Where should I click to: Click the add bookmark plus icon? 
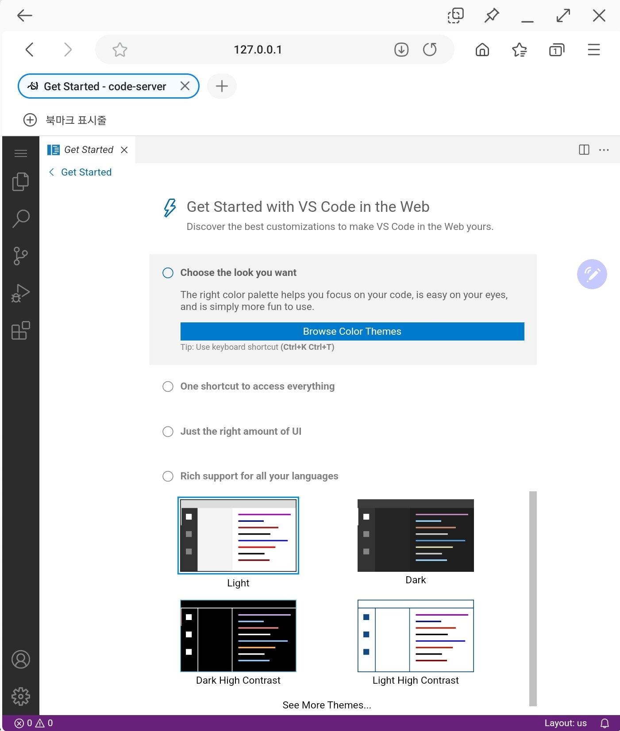(x=30, y=120)
